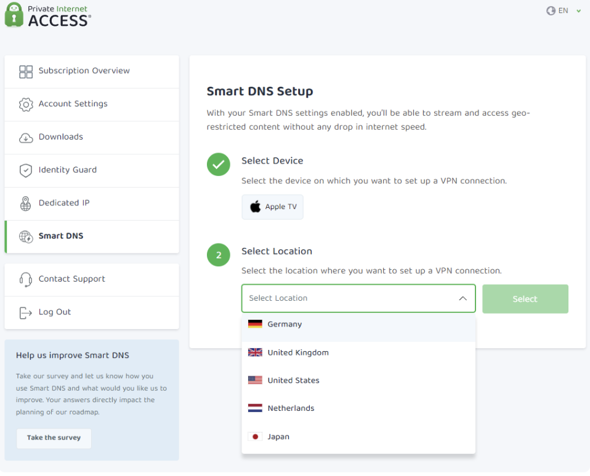Click the Dedicated IP globe pin icon
Image resolution: width=590 pixels, height=476 pixels.
tap(26, 204)
